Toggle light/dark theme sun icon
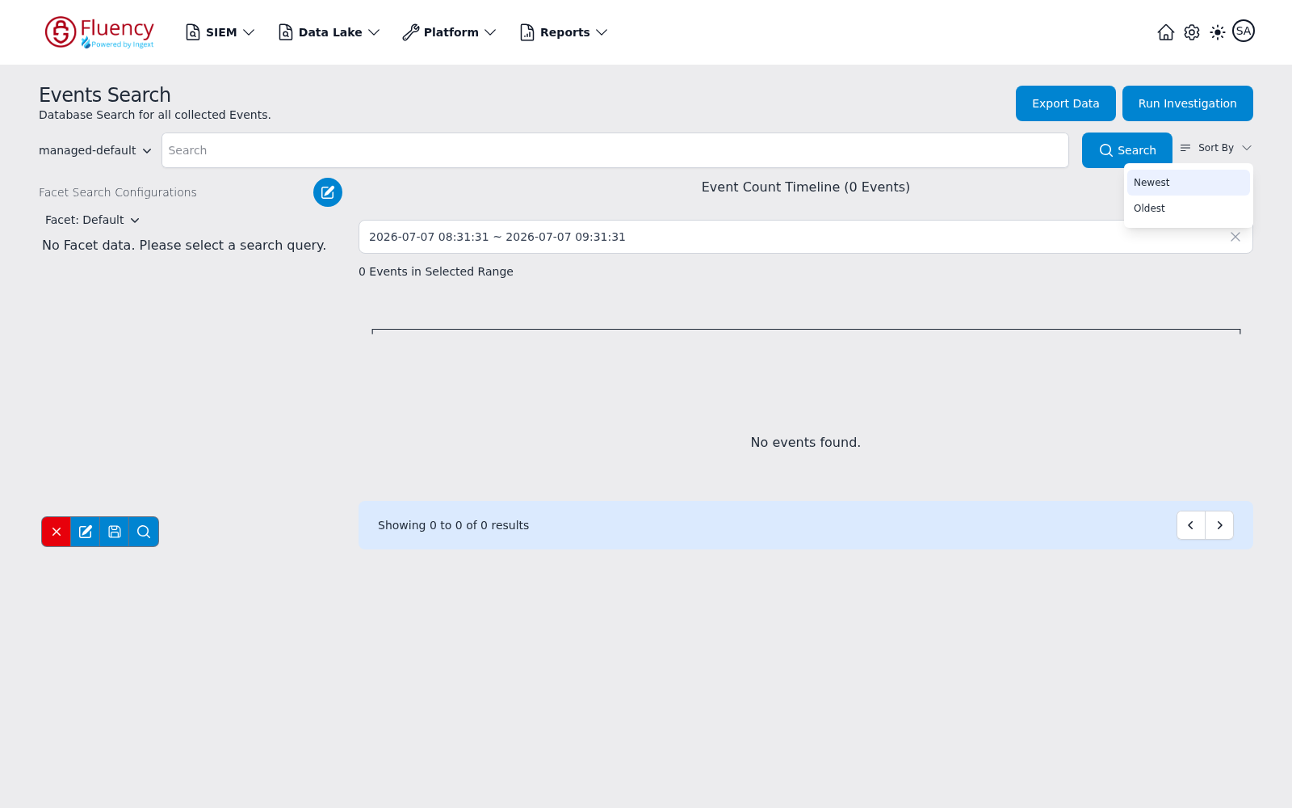This screenshot has width=1292, height=808. (x=1218, y=32)
